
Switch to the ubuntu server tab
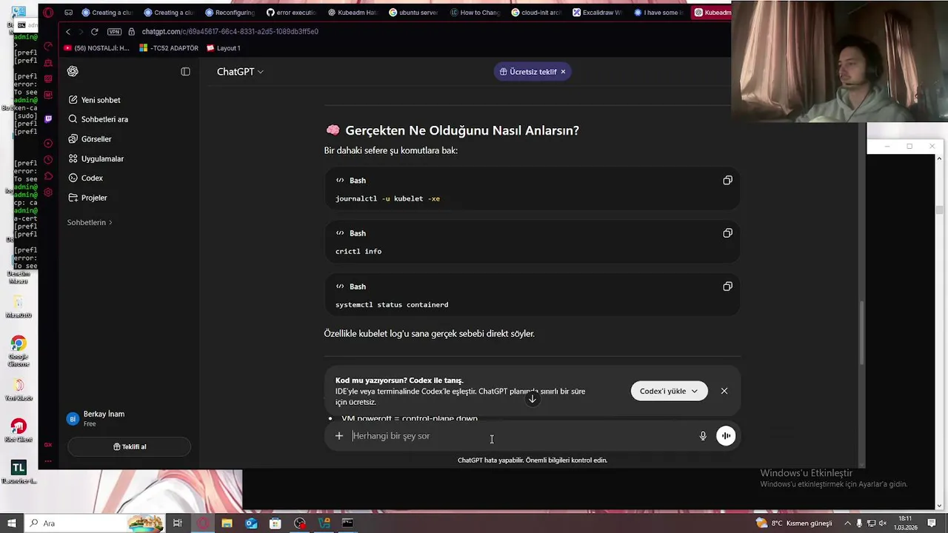coord(415,13)
